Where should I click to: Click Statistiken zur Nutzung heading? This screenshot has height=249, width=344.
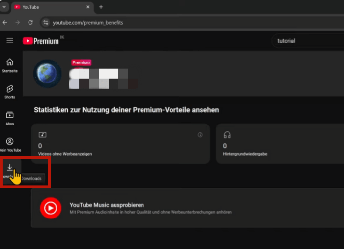tap(126, 110)
